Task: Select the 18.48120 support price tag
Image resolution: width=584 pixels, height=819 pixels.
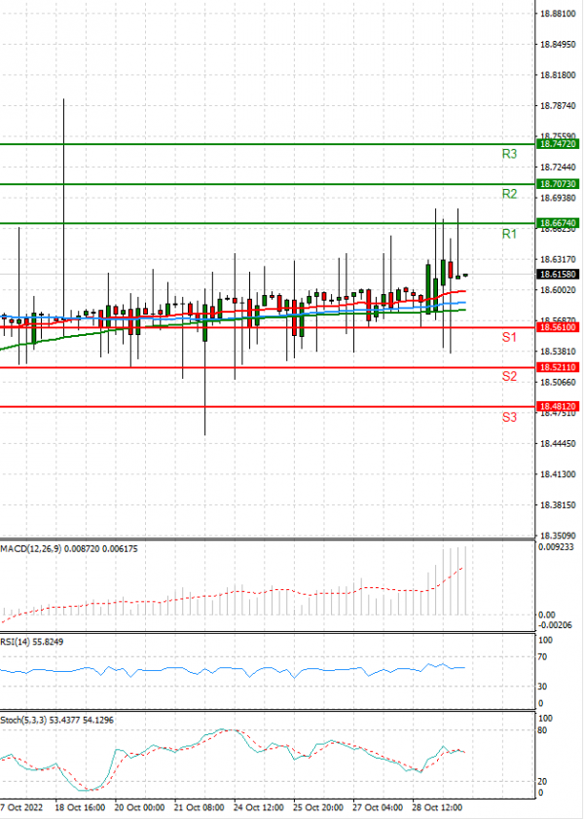Action: point(558,406)
